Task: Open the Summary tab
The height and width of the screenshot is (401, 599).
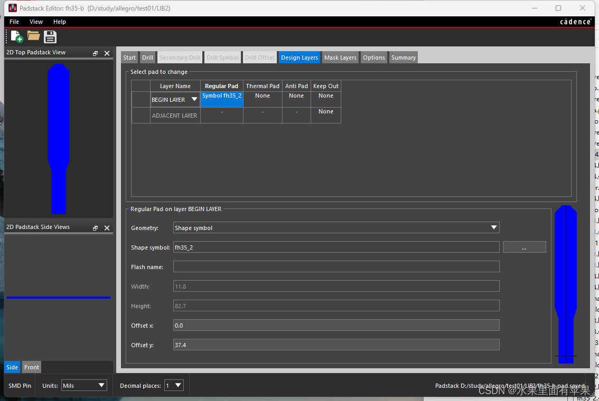Action: (404, 58)
